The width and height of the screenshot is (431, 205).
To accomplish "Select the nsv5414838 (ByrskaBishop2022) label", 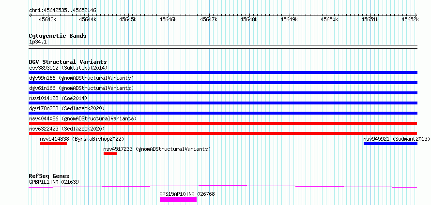I will tap(82, 139).
